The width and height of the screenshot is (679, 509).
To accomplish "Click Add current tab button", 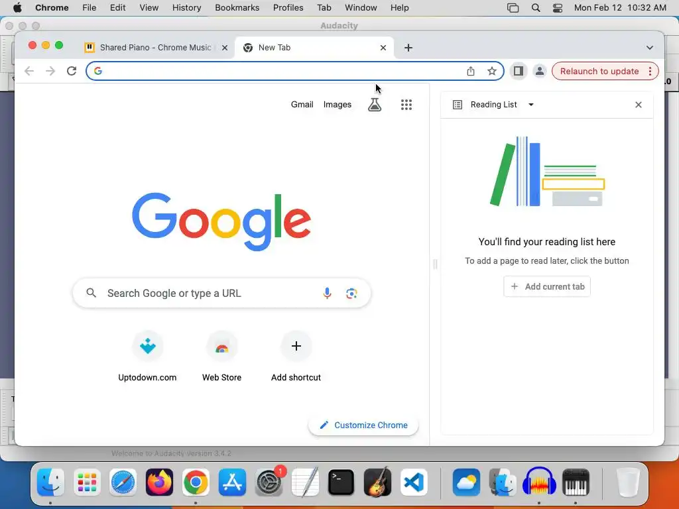I will (547, 286).
